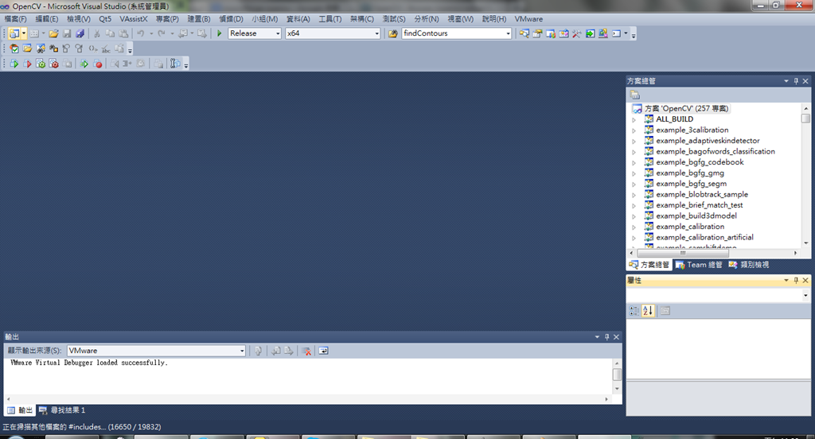The height and width of the screenshot is (439, 815).
Task: Open the Solution Explorer toolbar icon
Action: coord(524,33)
